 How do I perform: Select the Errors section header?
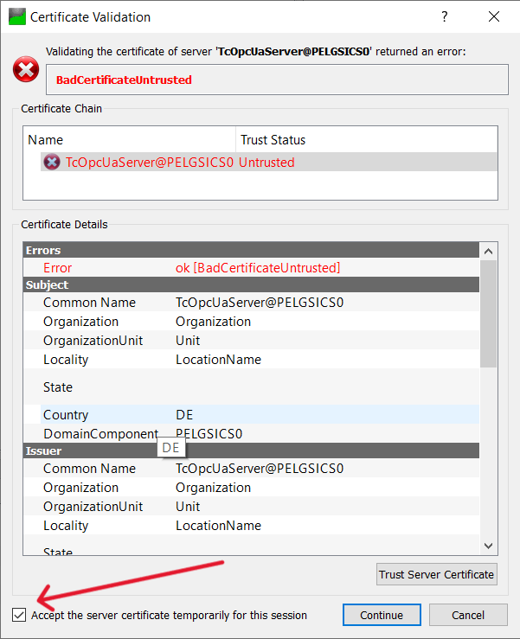click(251, 250)
